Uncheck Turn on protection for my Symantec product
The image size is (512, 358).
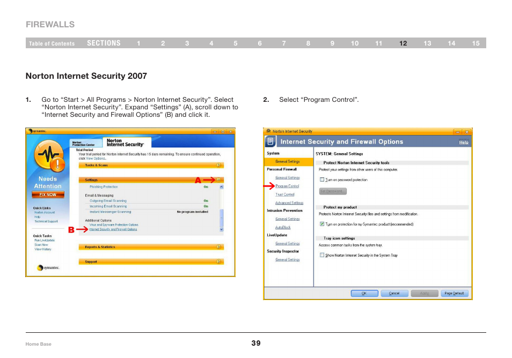pyautogui.click(x=322, y=224)
